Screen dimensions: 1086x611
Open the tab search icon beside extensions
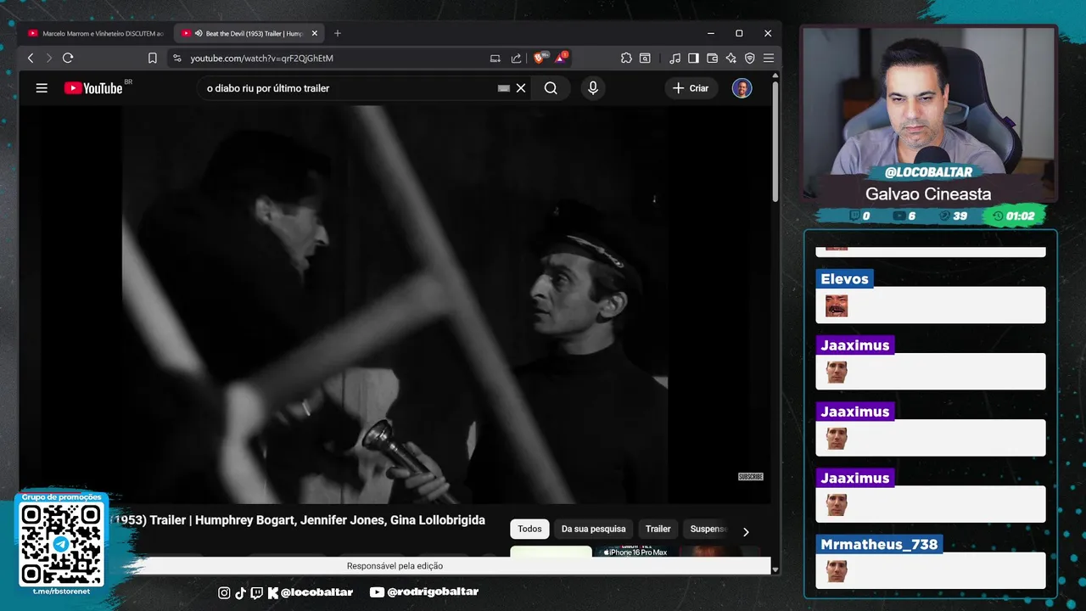click(645, 58)
